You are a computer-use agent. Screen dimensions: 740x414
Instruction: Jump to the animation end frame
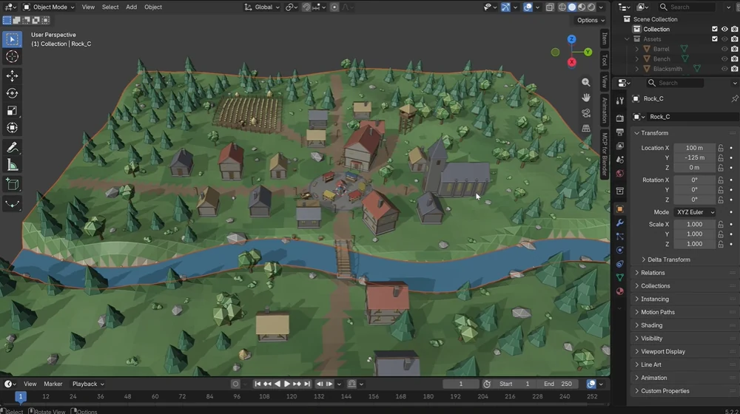pos(307,384)
